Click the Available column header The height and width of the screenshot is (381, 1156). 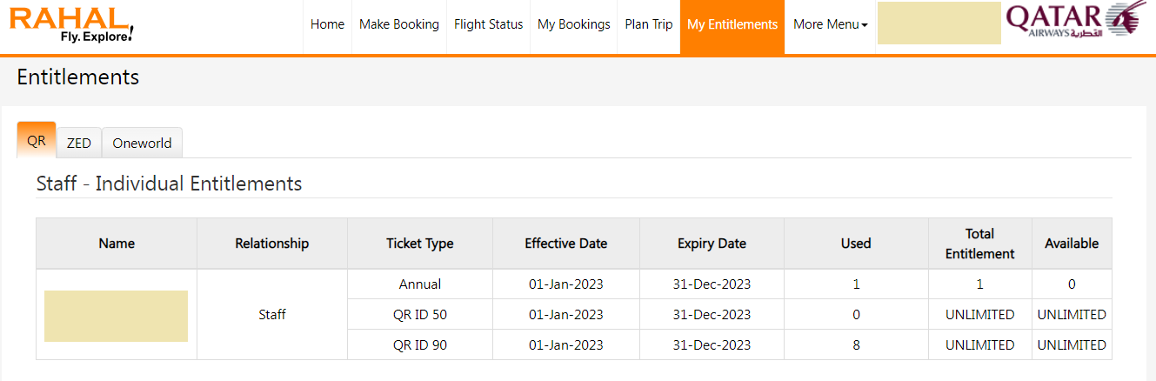pos(1072,244)
